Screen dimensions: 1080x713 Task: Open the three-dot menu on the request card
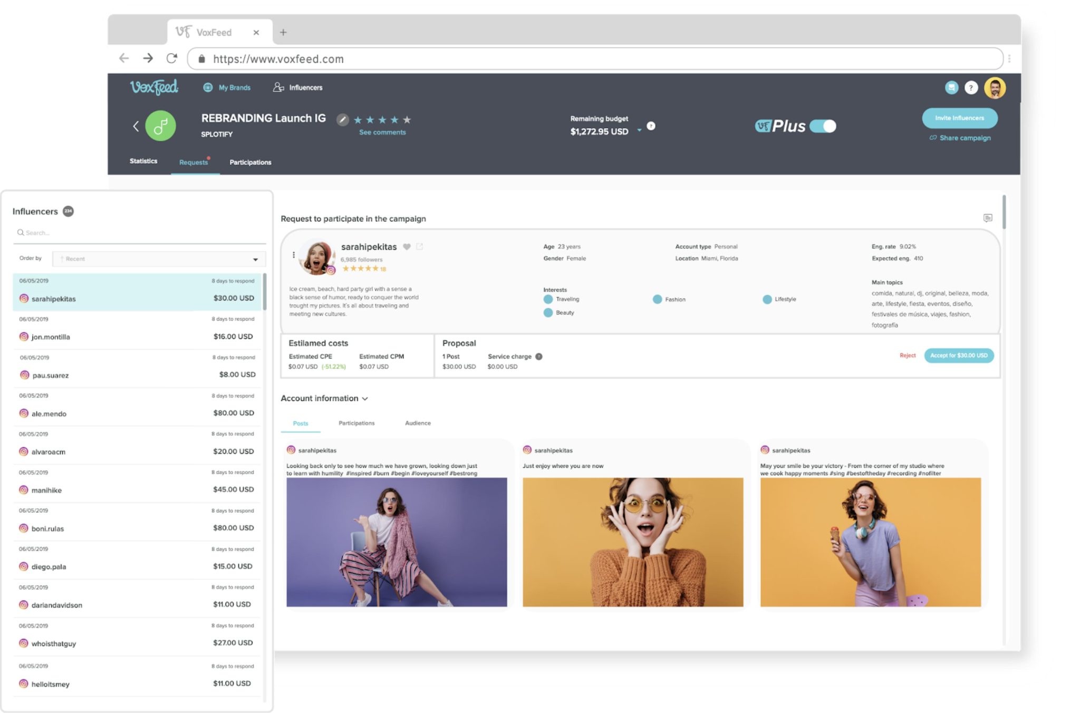coord(294,254)
